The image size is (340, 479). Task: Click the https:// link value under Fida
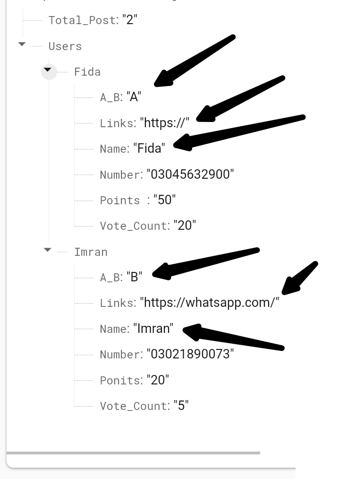coord(163,123)
